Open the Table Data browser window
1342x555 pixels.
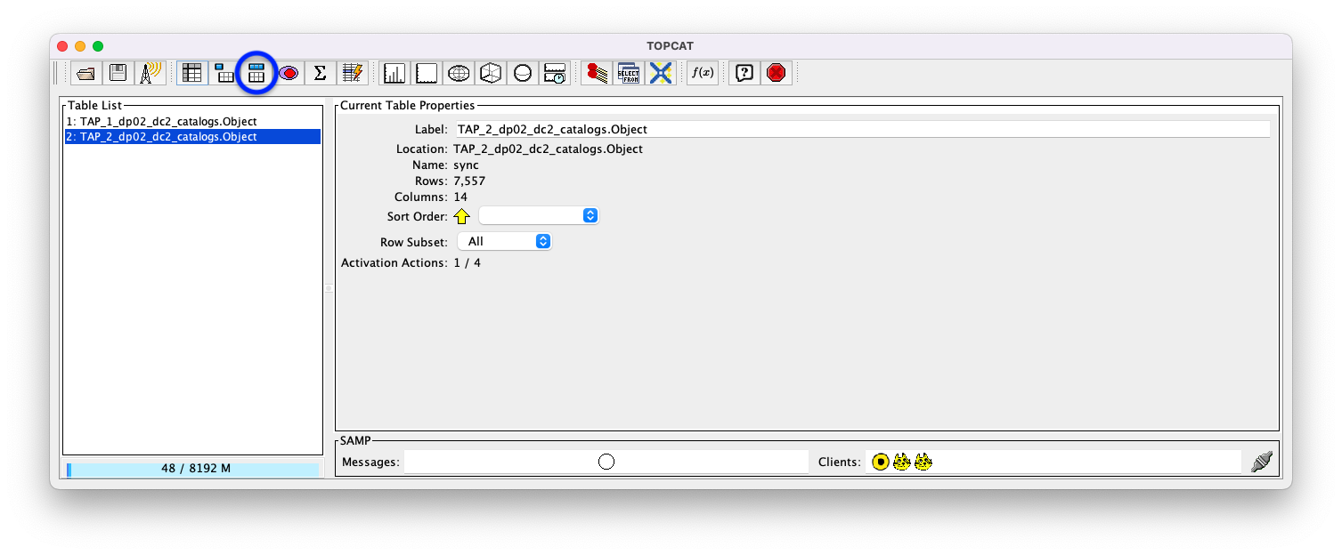[191, 72]
